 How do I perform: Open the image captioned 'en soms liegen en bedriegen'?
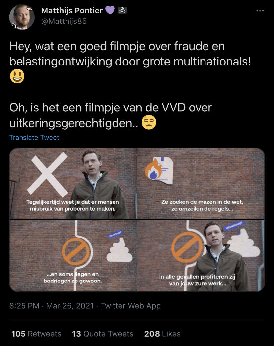[73, 256]
